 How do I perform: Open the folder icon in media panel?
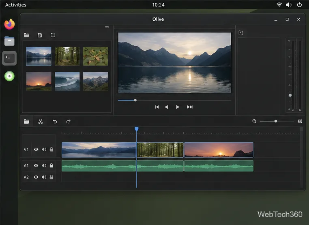(x=27, y=35)
